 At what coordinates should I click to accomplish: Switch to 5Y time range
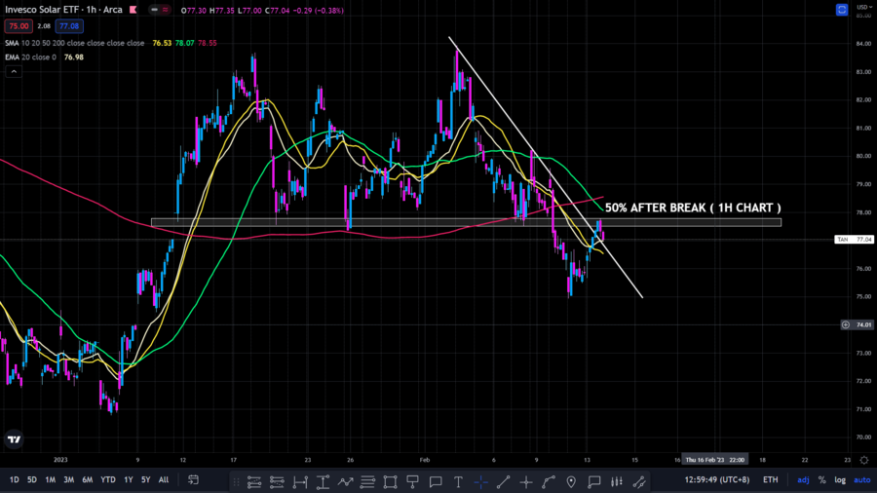(x=146, y=479)
